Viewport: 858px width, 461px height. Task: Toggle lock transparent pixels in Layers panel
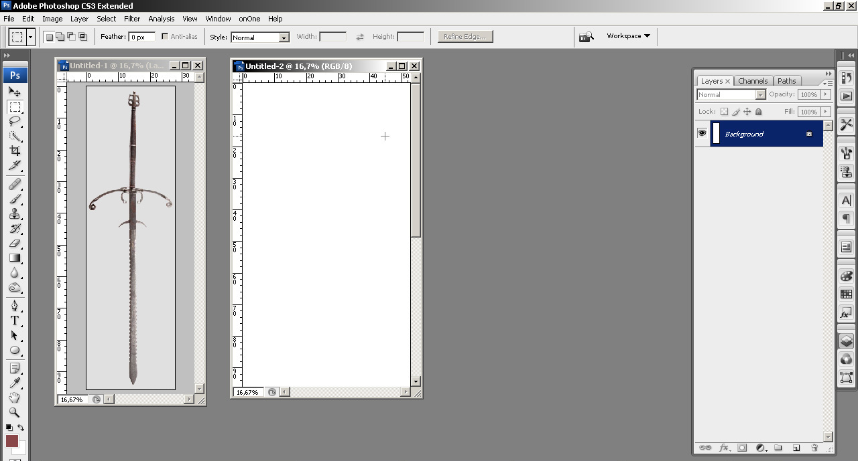(x=724, y=112)
